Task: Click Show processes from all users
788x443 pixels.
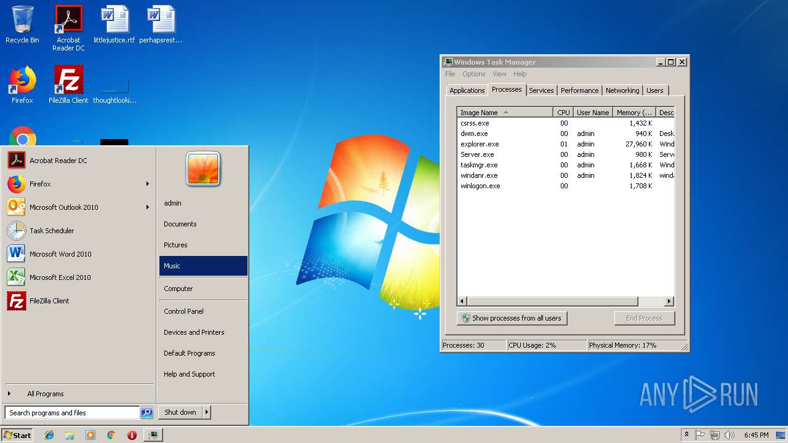Action: click(512, 318)
